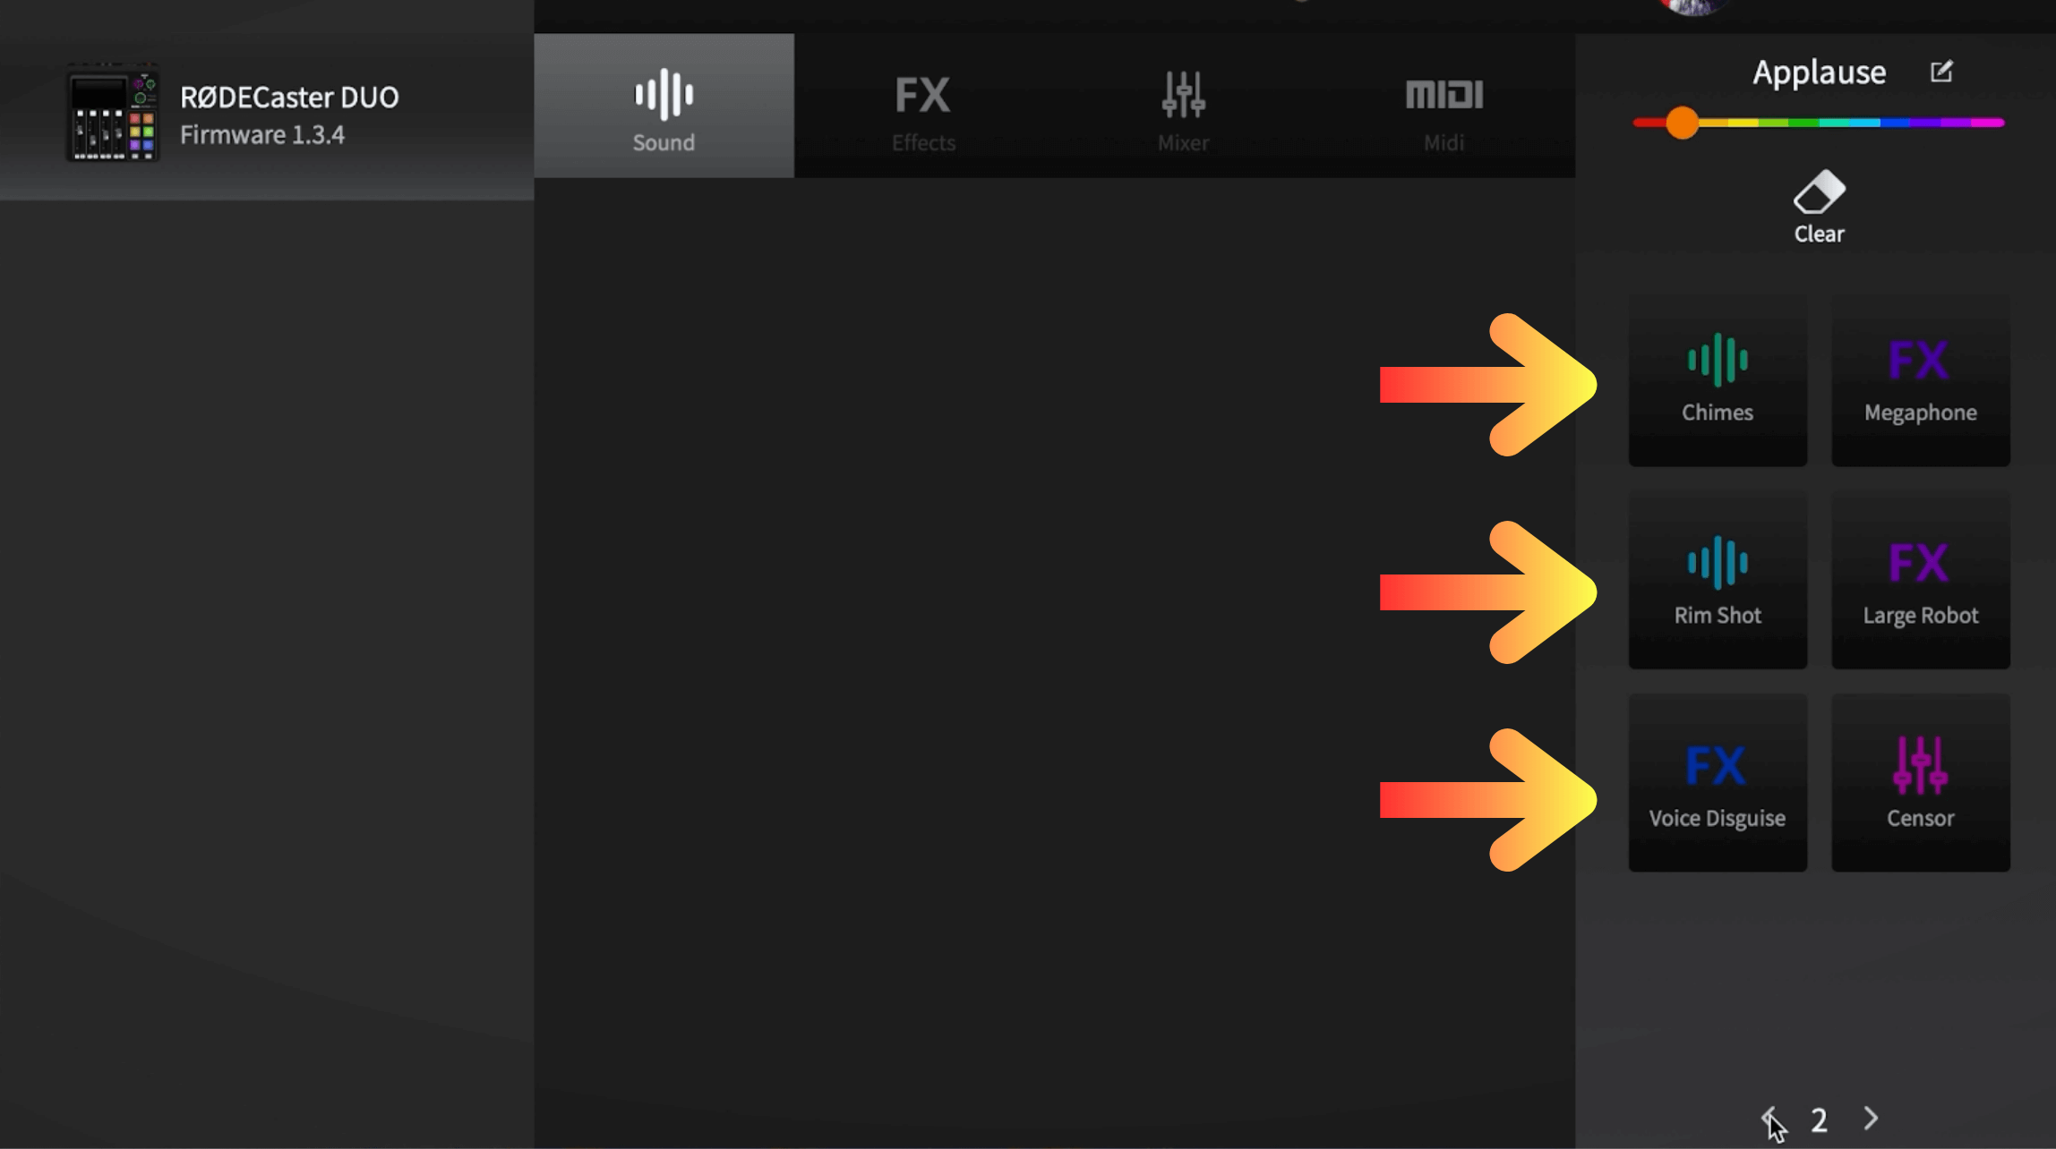2056x1149 pixels.
Task: Click the Clear eraser icon
Action: (1819, 191)
